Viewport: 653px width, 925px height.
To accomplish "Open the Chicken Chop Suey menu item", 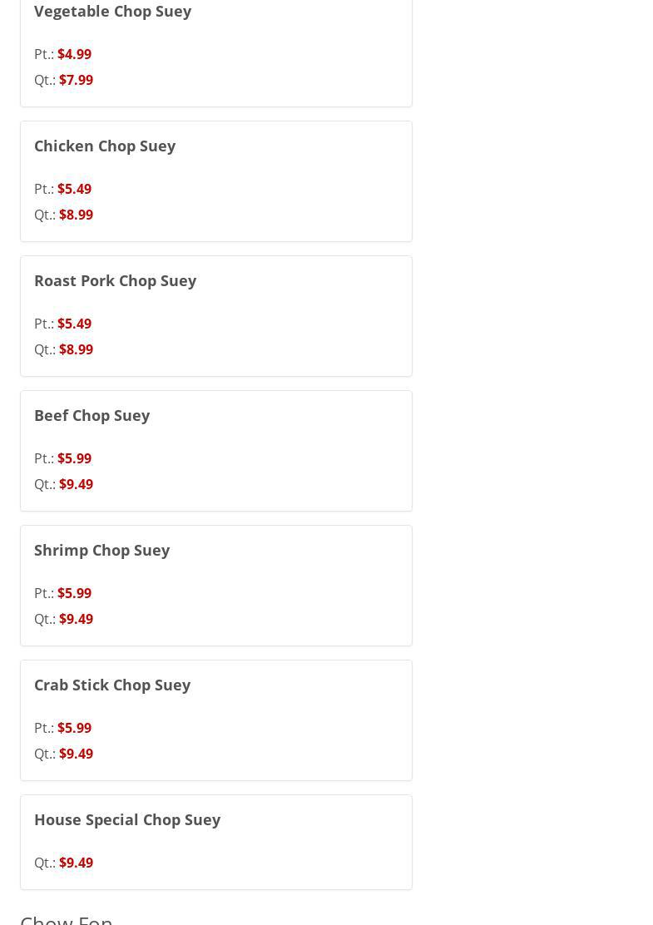I will pyautogui.click(x=105, y=146).
